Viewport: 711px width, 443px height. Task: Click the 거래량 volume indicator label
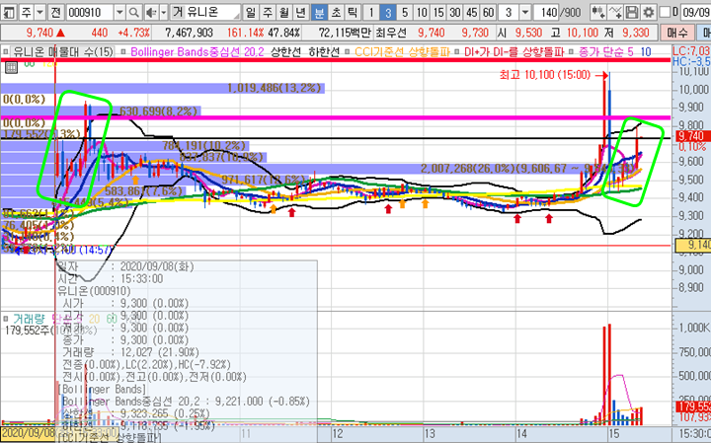[x=30, y=320]
